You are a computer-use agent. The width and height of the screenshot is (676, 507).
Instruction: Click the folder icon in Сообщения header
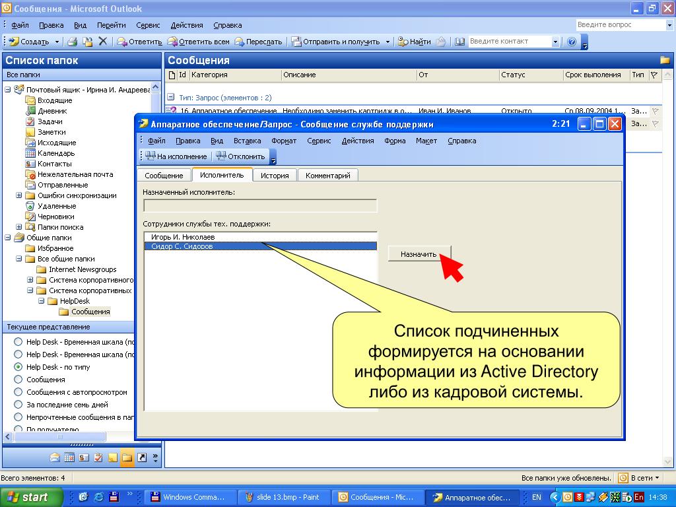click(665, 60)
